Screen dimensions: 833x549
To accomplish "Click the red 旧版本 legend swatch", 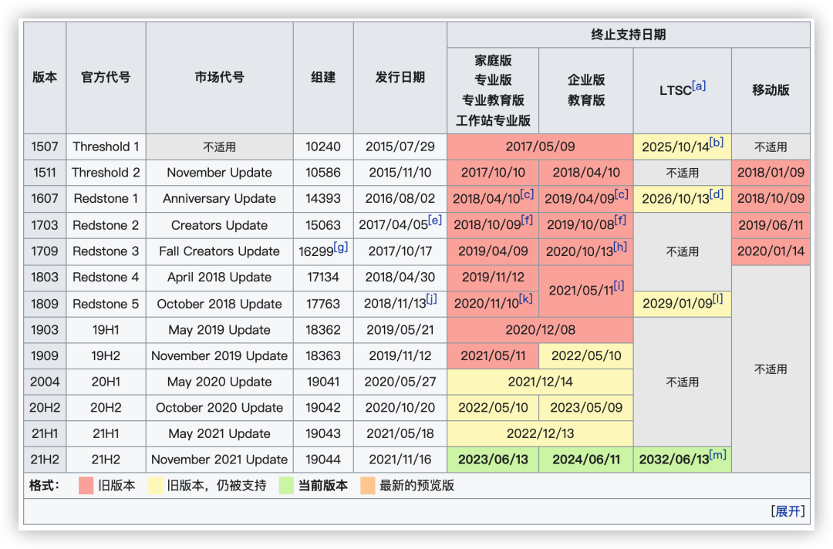I will pos(86,485).
